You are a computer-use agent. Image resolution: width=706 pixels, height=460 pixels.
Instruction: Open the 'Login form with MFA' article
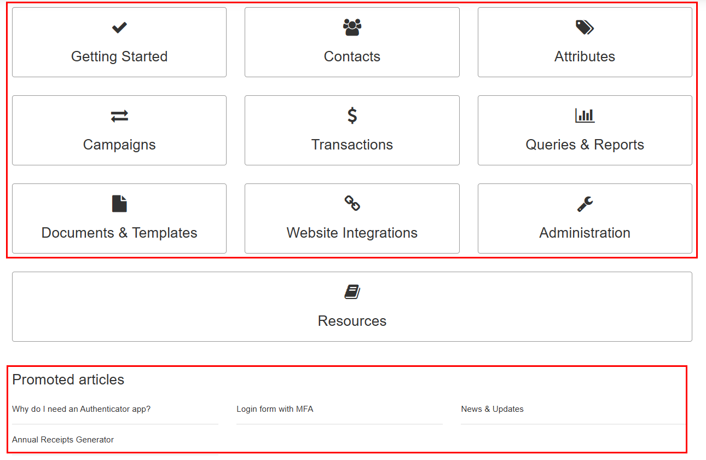275,409
